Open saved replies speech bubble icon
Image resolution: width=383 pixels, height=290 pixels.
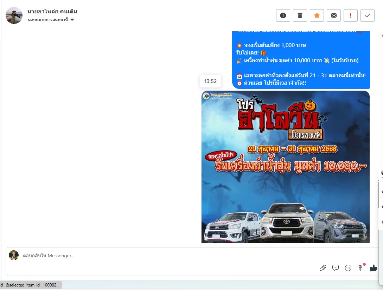click(x=336, y=268)
